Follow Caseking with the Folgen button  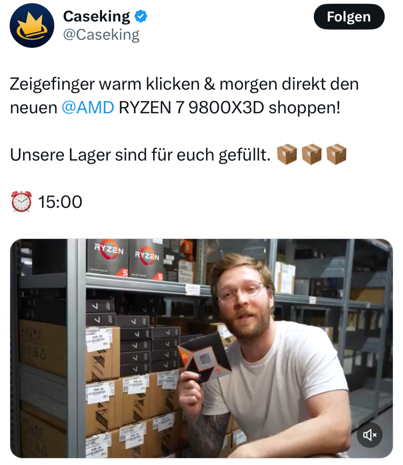(x=349, y=17)
